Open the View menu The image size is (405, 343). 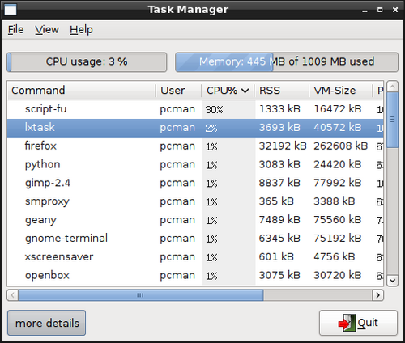click(47, 29)
